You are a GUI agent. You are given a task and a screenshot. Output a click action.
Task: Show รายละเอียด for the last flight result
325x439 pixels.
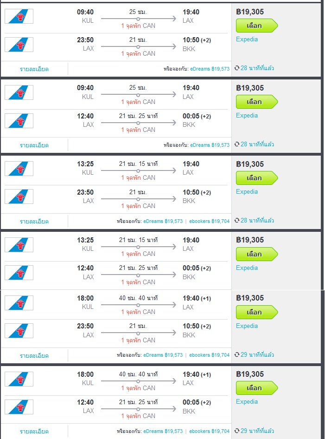[x=34, y=432]
